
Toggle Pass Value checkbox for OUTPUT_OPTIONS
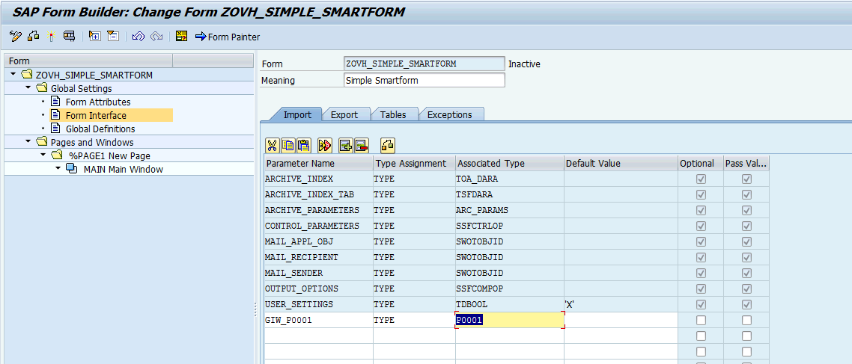pyautogui.click(x=746, y=289)
